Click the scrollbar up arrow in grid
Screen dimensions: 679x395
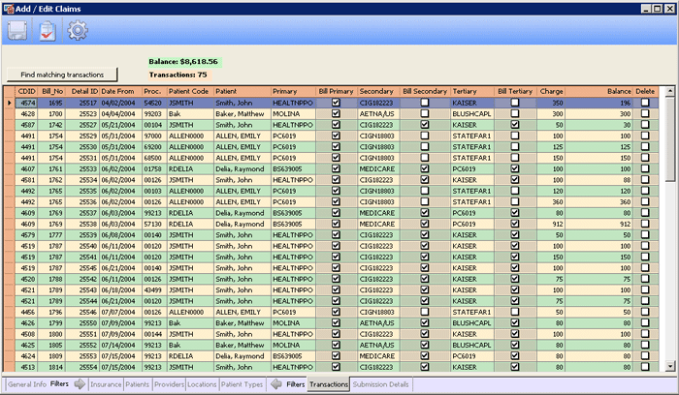point(668,91)
